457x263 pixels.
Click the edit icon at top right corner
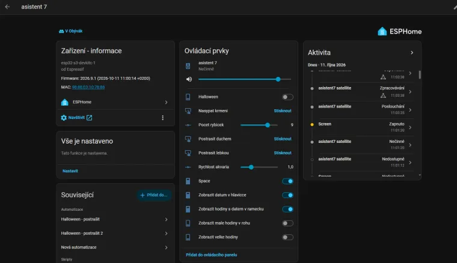[455, 7]
